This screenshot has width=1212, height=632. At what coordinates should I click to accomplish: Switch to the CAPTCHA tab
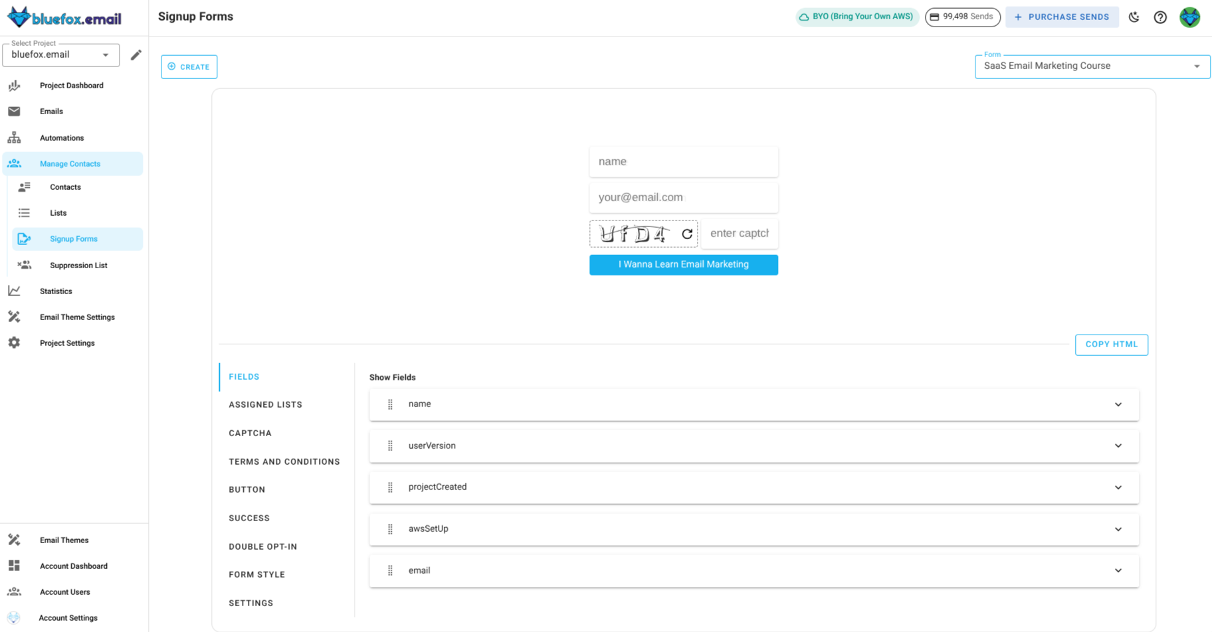tap(250, 433)
